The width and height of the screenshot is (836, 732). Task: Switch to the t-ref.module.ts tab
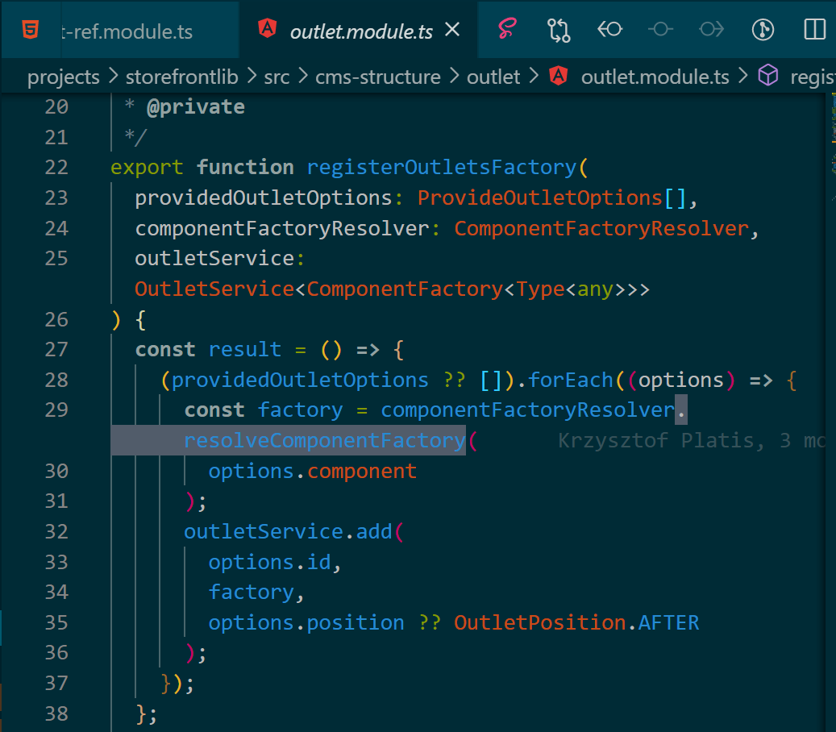pyautogui.click(x=127, y=31)
